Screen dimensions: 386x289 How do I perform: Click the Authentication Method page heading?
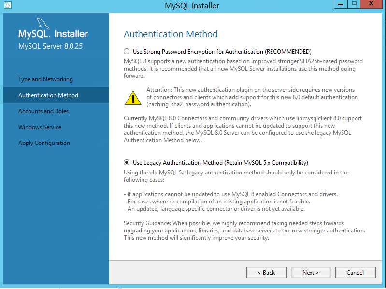pyautogui.click(x=171, y=34)
